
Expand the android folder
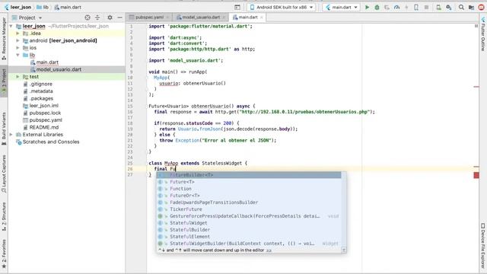[x=18, y=40]
